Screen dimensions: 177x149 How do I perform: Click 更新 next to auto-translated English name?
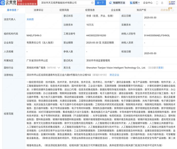click(161, 68)
